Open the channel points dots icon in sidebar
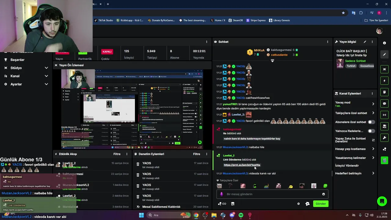Screen dimensions: 391x220 (x=385, y=149)
